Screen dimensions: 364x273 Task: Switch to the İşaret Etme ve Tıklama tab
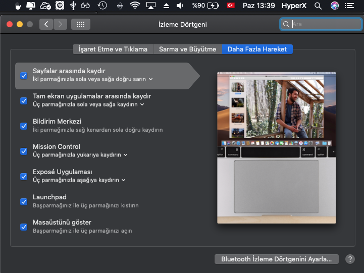point(113,49)
